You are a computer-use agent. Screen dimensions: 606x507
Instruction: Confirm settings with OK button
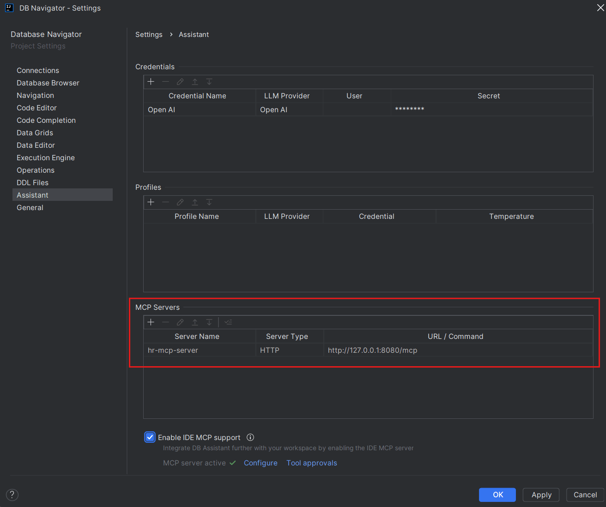coord(498,495)
